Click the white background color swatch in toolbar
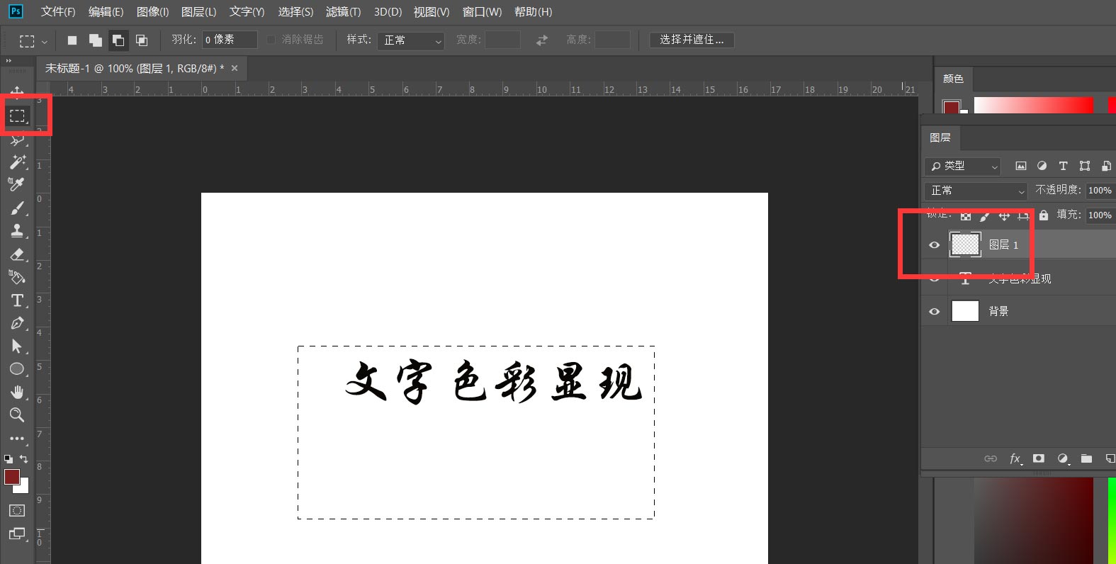The width and height of the screenshot is (1116, 564). click(24, 487)
